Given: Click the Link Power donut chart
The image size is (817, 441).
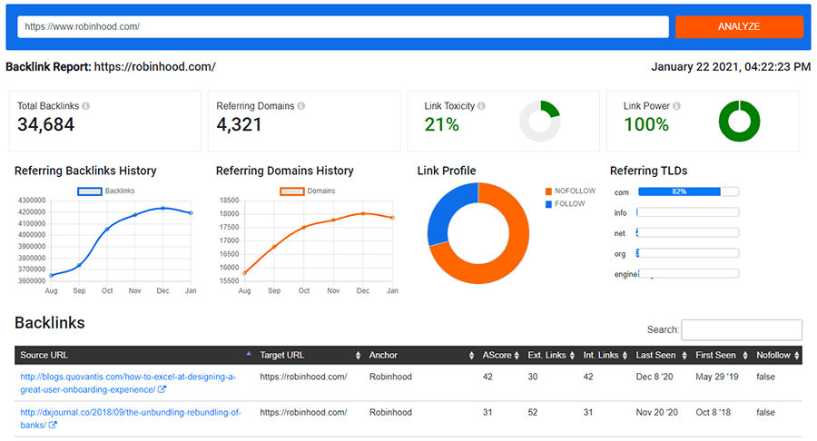Looking at the screenshot, I should click(739, 122).
